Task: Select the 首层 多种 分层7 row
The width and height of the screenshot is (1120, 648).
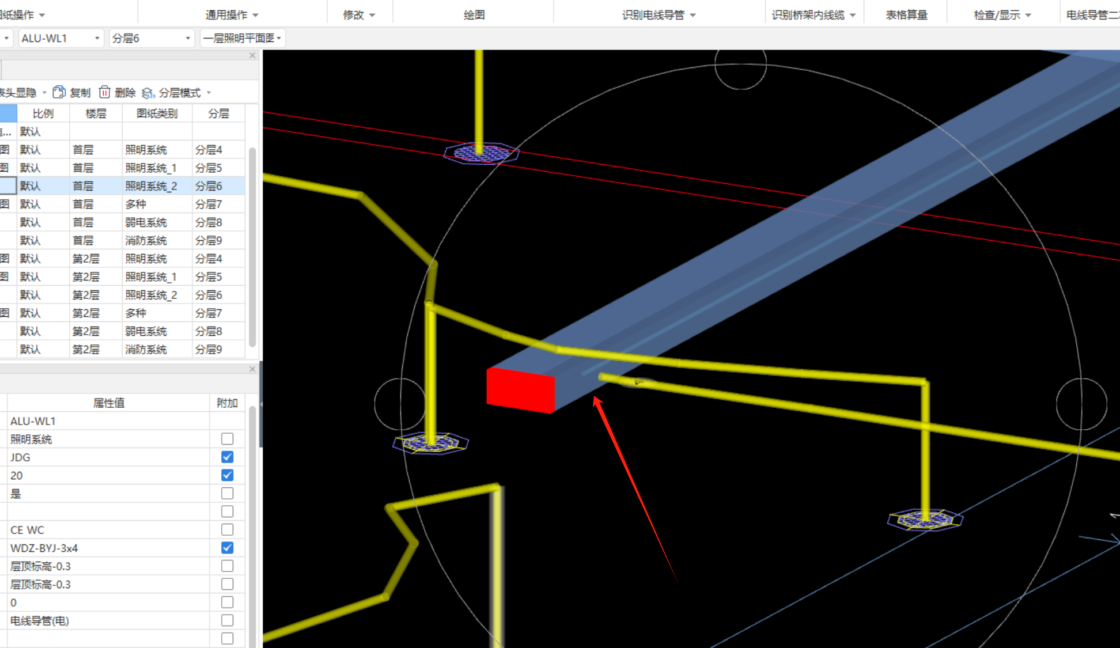Action: (x=122, y=204)
